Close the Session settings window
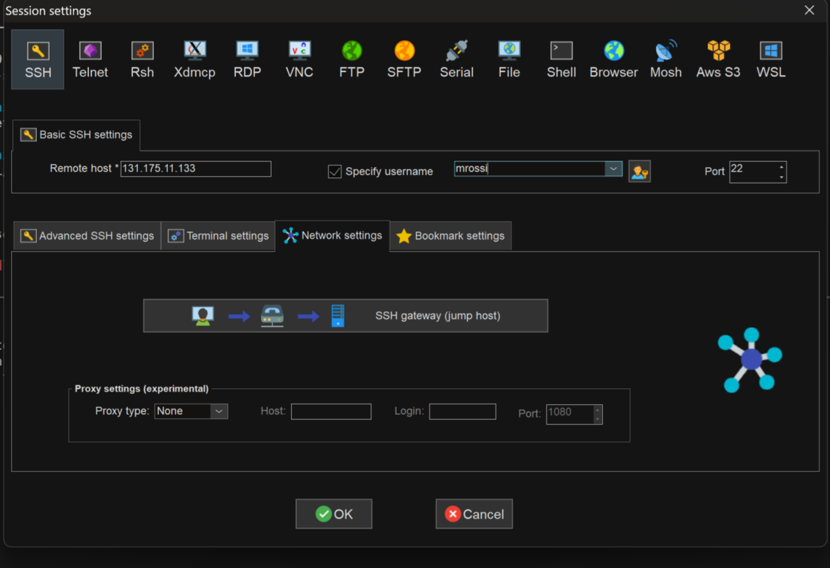This screenshot has width=830, height=568. pyautogui.click(x=809, y=11)
